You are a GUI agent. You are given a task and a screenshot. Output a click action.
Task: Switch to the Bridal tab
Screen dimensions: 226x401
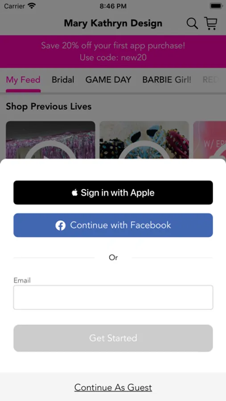(63, 80)
